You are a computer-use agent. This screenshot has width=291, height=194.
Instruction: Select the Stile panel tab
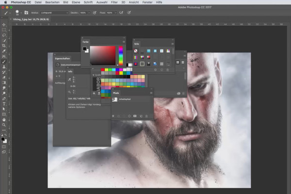(x=137, y=44)
